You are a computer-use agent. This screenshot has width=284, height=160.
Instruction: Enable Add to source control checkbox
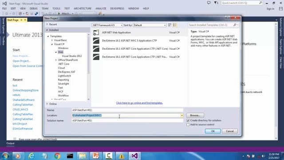point(188,124)
